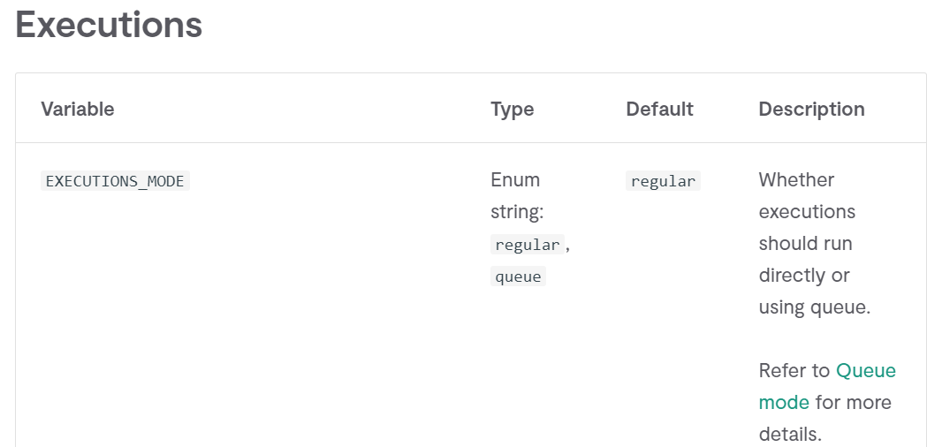
Task: Click the 'details.' text ending the description
Action: tap(790, 435)
